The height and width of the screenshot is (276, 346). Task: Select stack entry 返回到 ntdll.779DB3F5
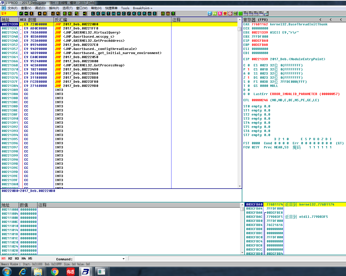pyautogui.click(x=306, y=217)
